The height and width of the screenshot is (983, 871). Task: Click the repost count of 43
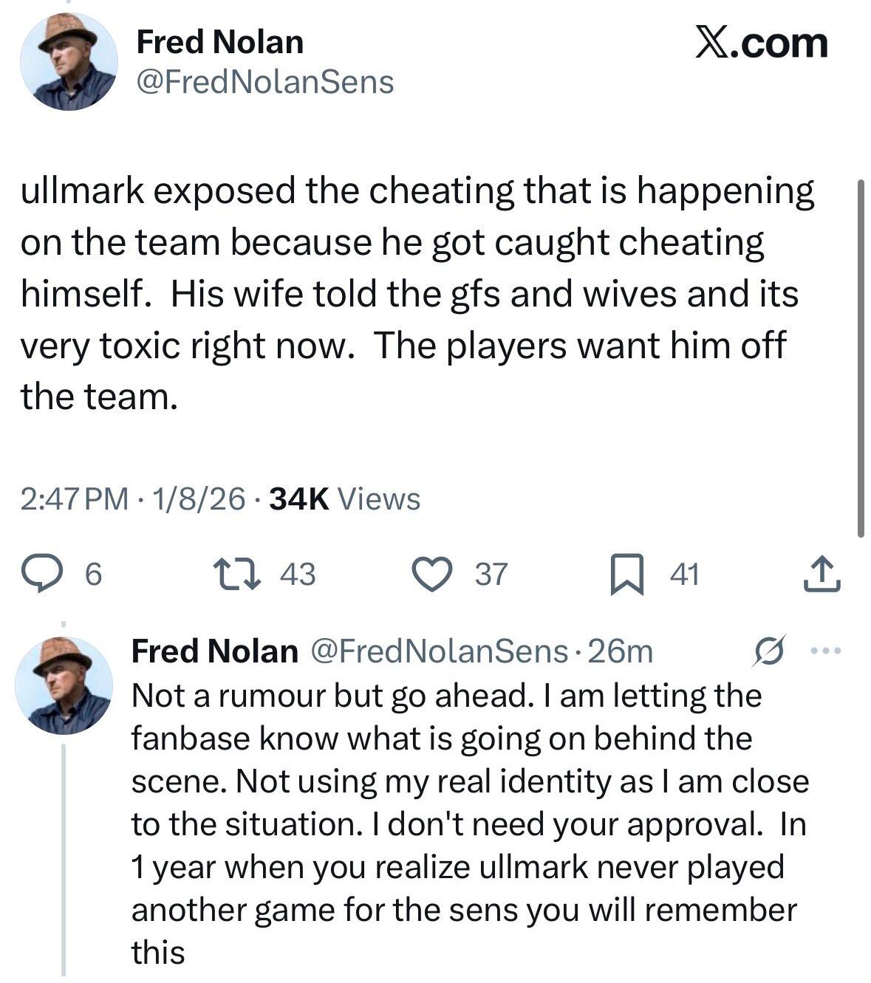(x=298, y=575)
